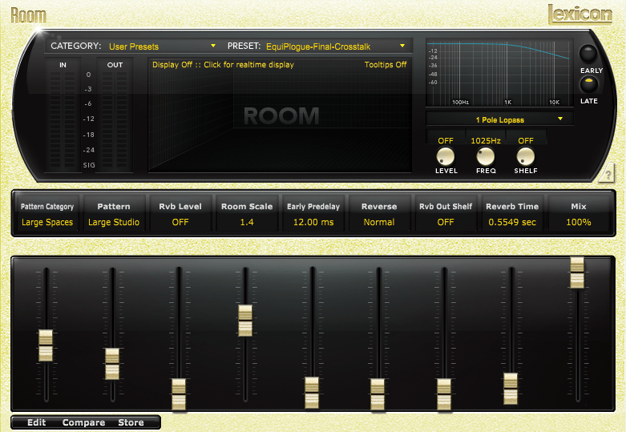The height and width of the screenshot is (432, 626).
Task: Click the Pattern fader handle
Action: click(112, 364)
